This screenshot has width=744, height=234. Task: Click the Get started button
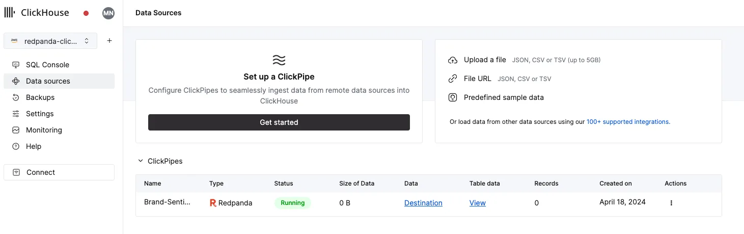(x=279, y=122)
